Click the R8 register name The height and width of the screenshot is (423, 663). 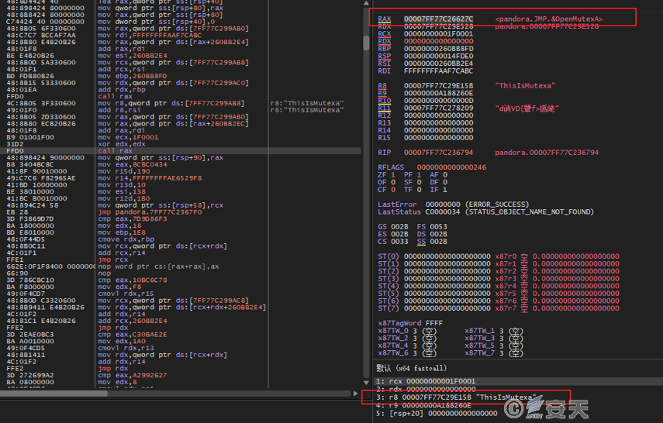(x=382, y=85)
